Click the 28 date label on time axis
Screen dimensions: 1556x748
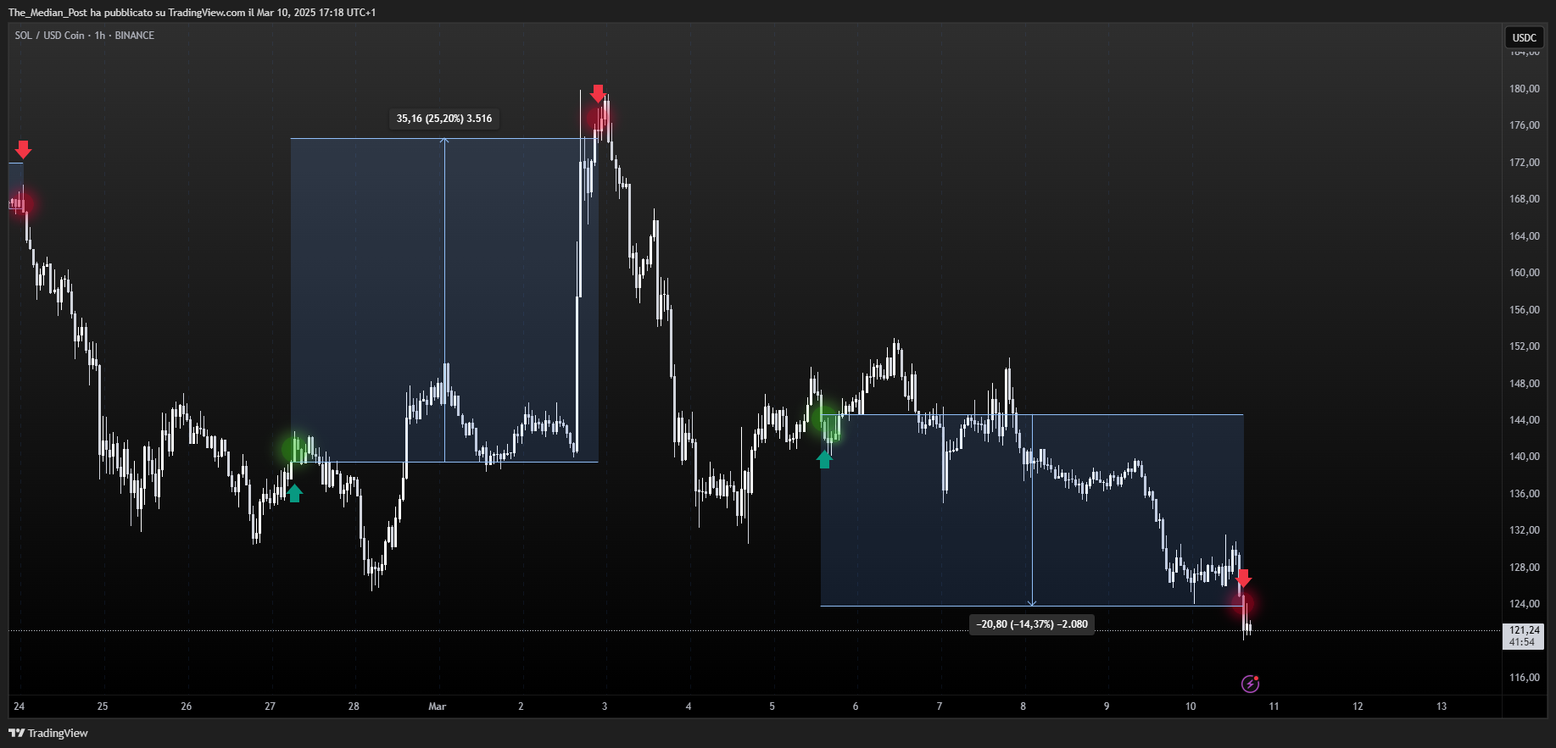354,706
